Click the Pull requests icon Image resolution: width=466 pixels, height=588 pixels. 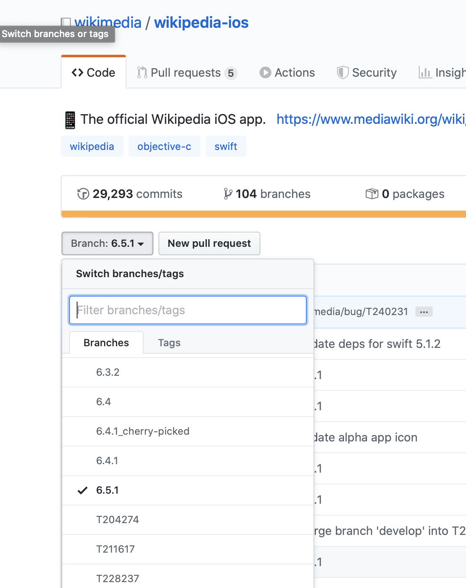pyautogui.click(x=142, y=72)
